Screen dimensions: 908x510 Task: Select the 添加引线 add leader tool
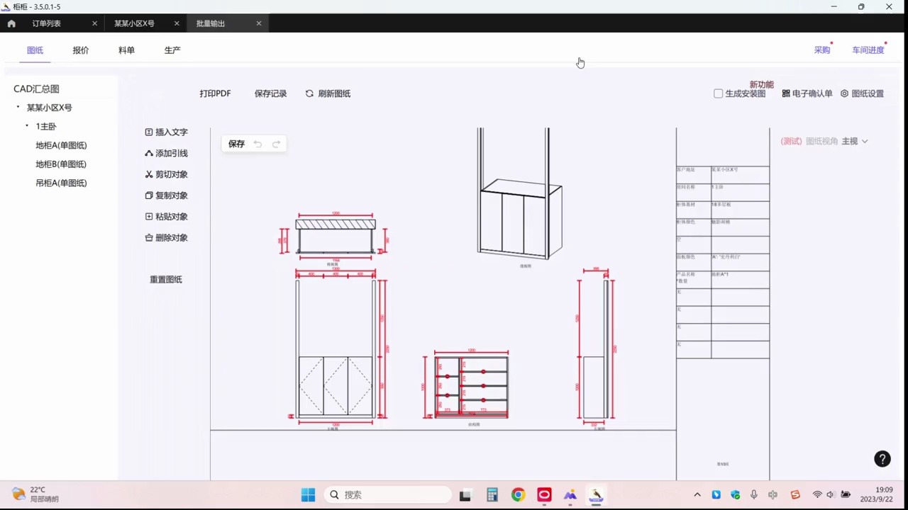point(167,153)
